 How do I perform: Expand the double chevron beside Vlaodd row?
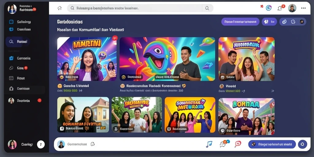(x=273, y=91)
